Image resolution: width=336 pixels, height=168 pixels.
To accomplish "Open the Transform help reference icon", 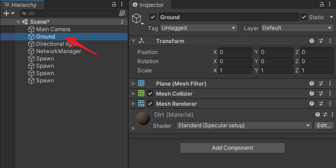I will 312,41.
